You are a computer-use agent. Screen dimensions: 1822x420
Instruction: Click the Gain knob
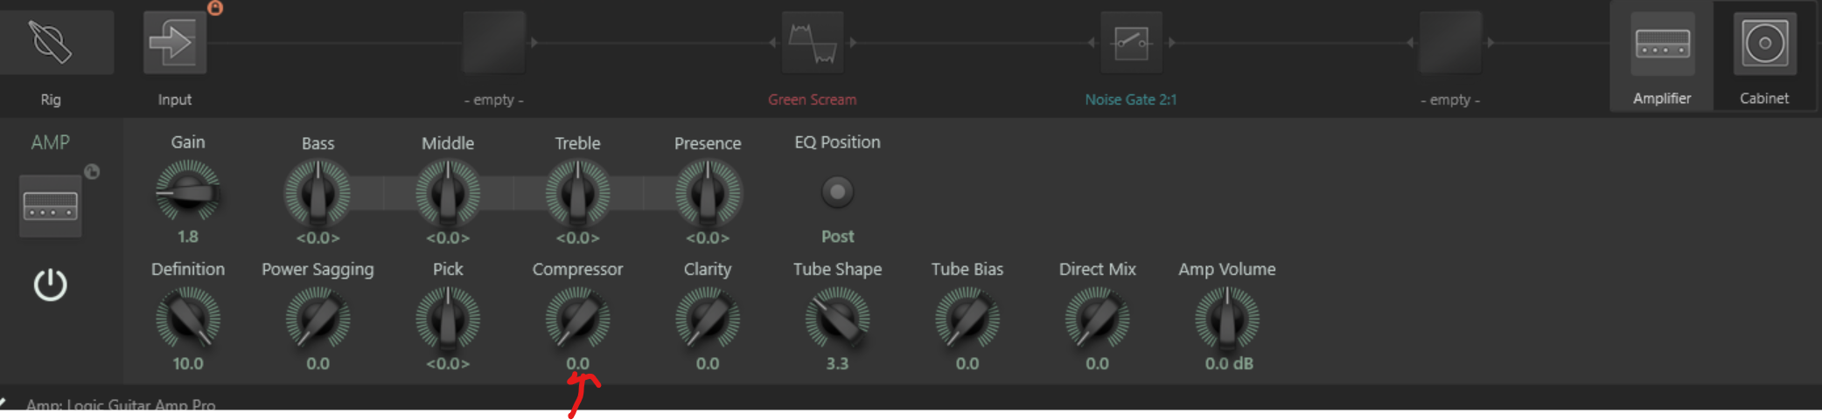pos(187,193)
